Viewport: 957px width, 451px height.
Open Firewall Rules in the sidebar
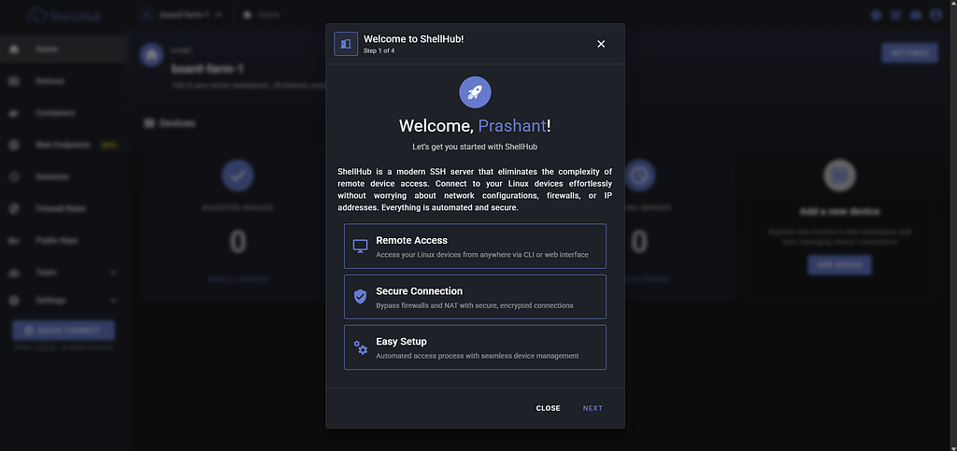64,208
